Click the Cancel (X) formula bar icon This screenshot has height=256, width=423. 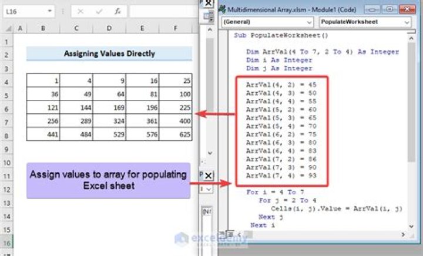80,12
